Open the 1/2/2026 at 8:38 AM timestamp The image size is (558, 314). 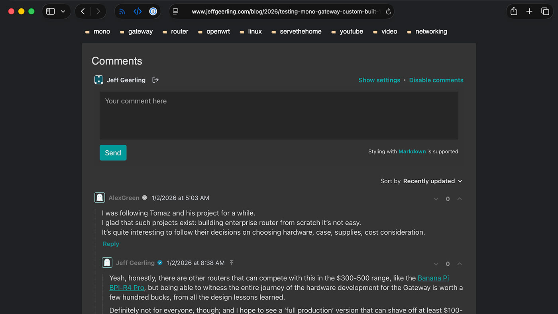point(196,263)
